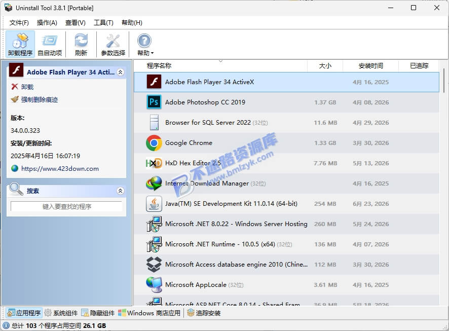Sort by the 大小 column header
Screen dimensions: 449x331
[x=325, y=66]
